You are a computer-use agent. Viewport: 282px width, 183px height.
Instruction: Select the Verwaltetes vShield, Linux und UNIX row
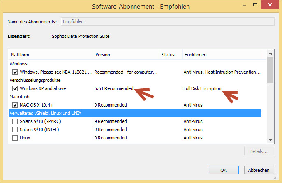[x=135, y=113]
